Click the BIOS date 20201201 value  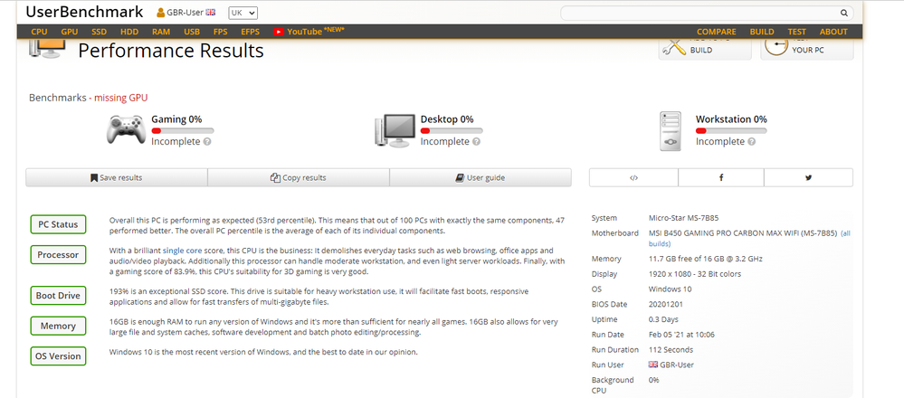(x=667, y=304)
